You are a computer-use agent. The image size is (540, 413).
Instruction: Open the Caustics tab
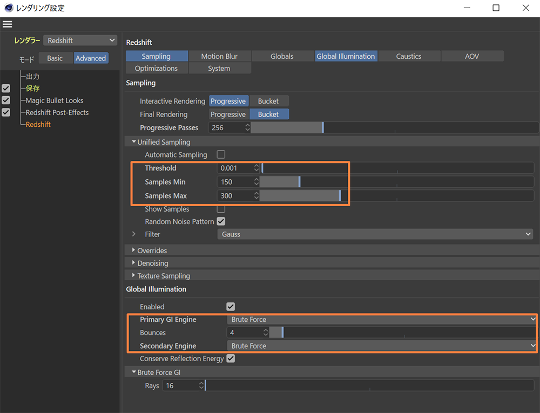coord(409,56)
